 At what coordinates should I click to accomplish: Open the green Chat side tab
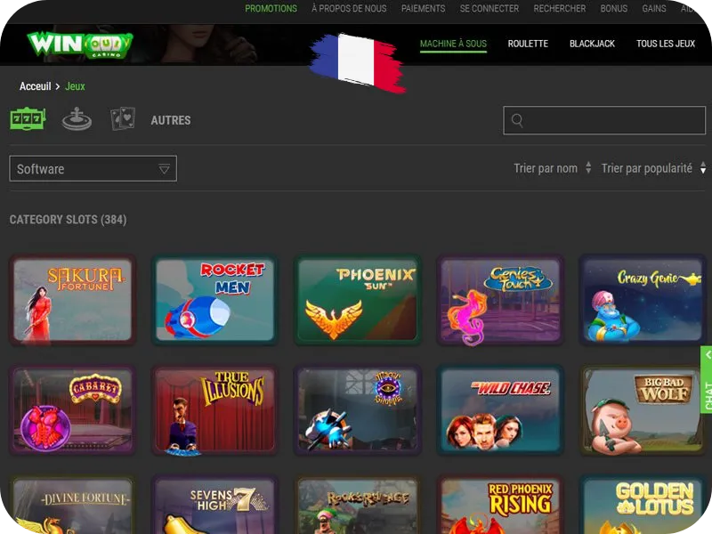(x=707, y=380)
